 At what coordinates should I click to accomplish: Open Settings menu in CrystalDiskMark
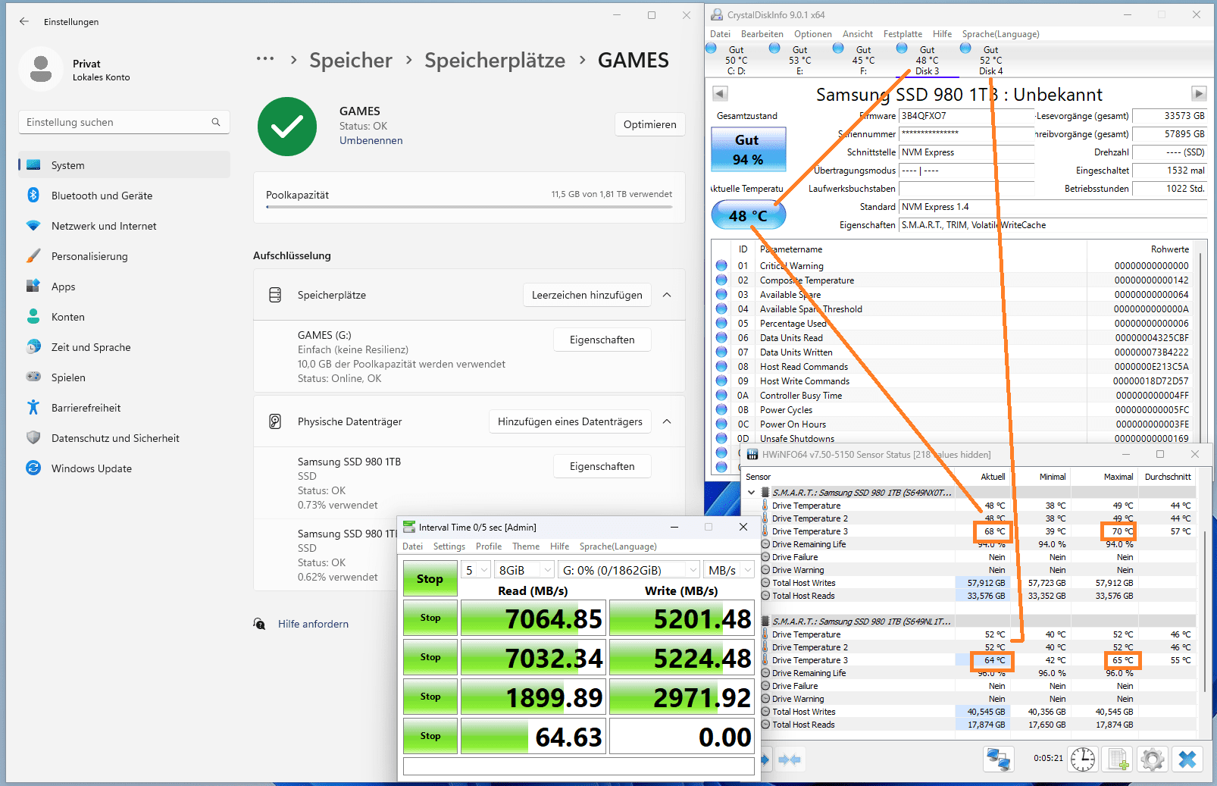point(449,546)
